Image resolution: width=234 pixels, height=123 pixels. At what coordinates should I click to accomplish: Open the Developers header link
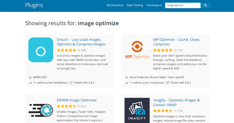click(x=154, y=5)
